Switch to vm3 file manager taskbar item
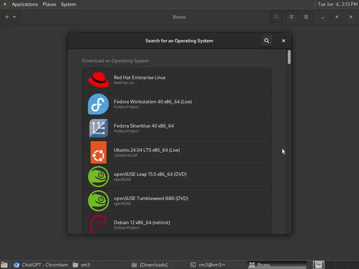This screenshot has width=359, height=269. 100,265
